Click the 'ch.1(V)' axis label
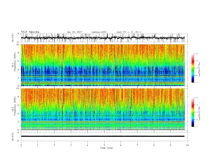This screenshot has height=163, width=211. tap(13, 38)
